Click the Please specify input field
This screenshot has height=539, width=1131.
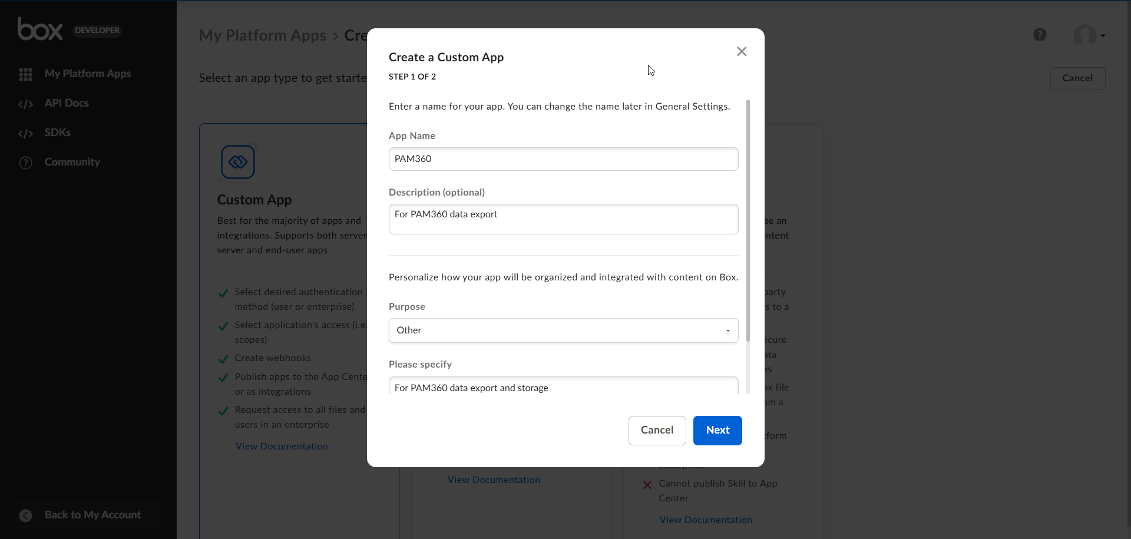tap(563, 387)
